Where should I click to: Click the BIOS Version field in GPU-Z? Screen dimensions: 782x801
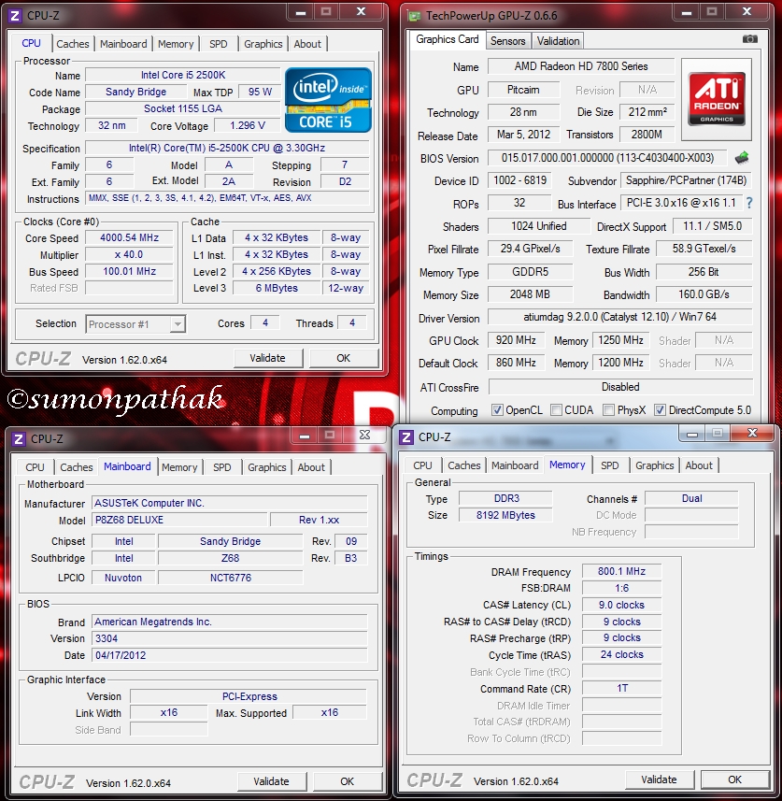tap(607, 158)
